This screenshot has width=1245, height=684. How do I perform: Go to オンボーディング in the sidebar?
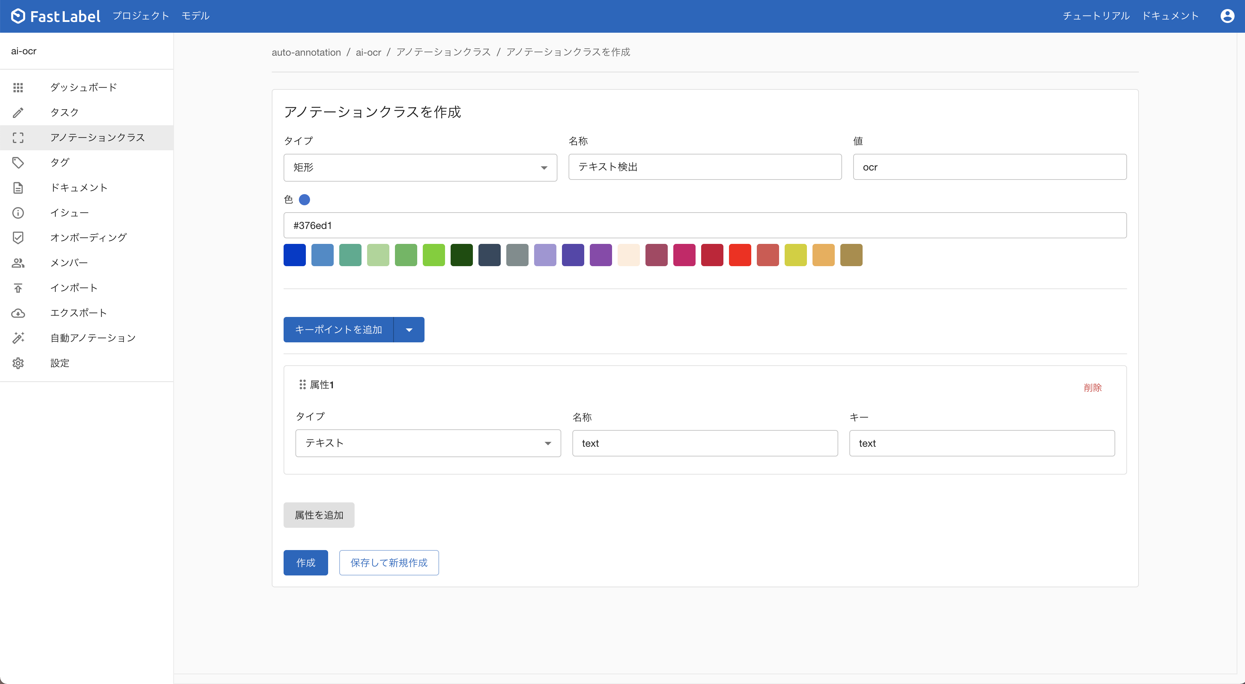click(87, 238)
